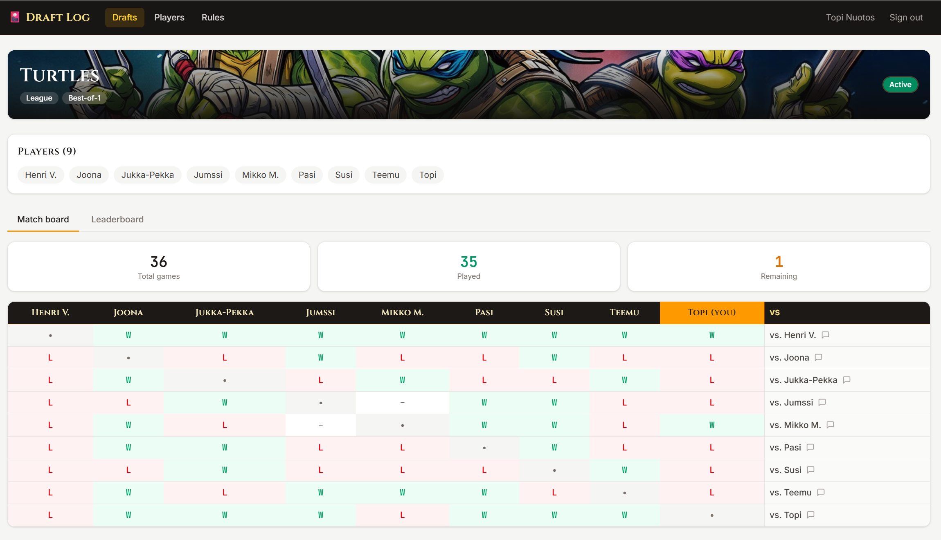941x540 pixels.
Task: Click the Topi (You) column header
Action: click(712, 313)
